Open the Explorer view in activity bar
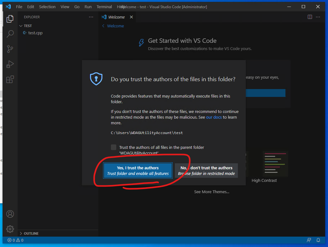This screenshot has height=247, width=328. (x=10, y=19)
